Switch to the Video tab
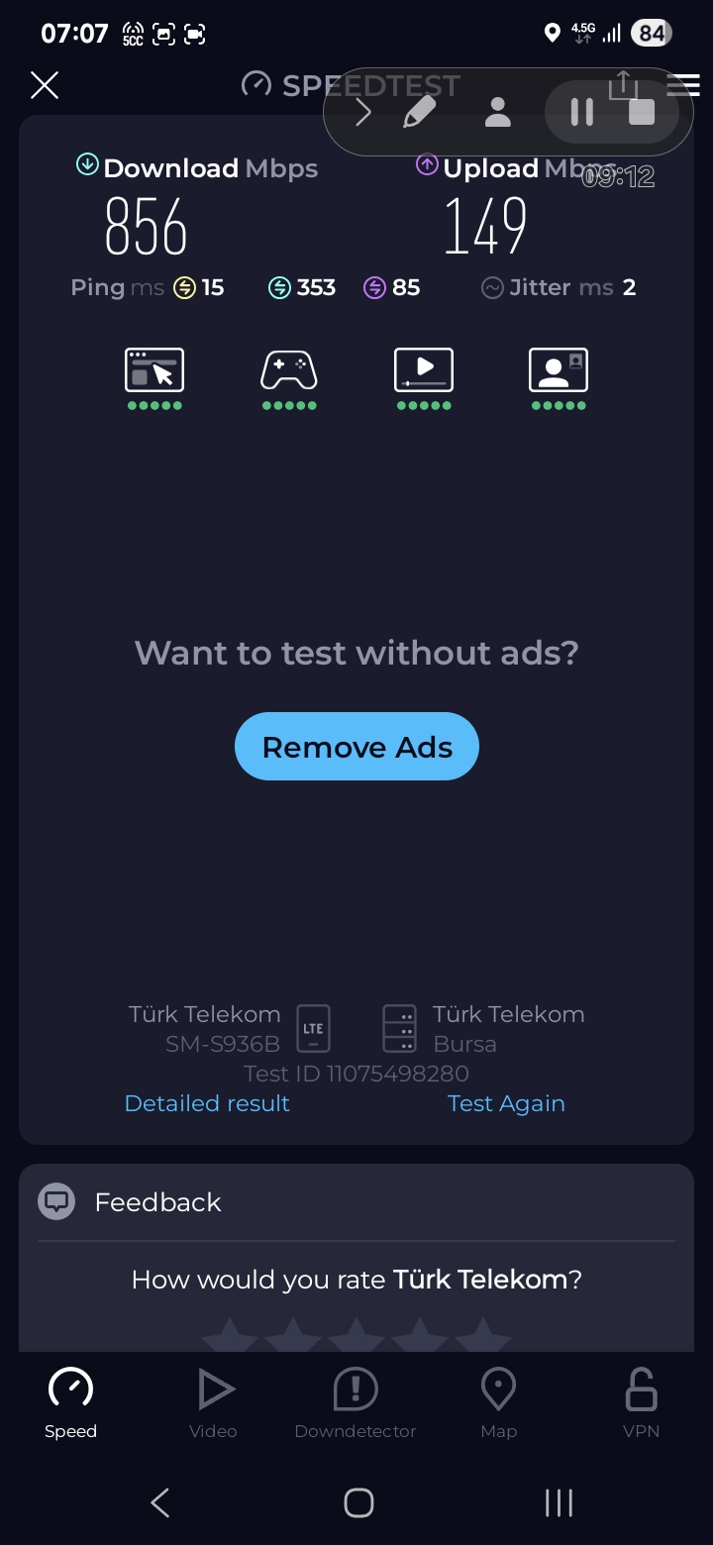Viewport: 713px width, 1545px height. [x=213, y=1403]
